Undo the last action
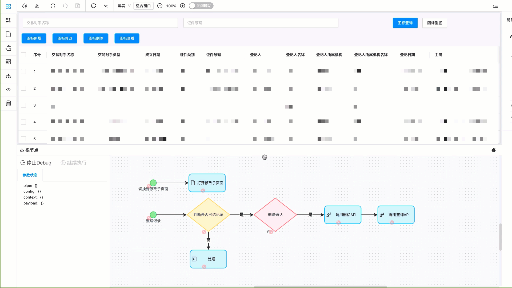Viewport: 512px width, 288px height. click(53, 6)
